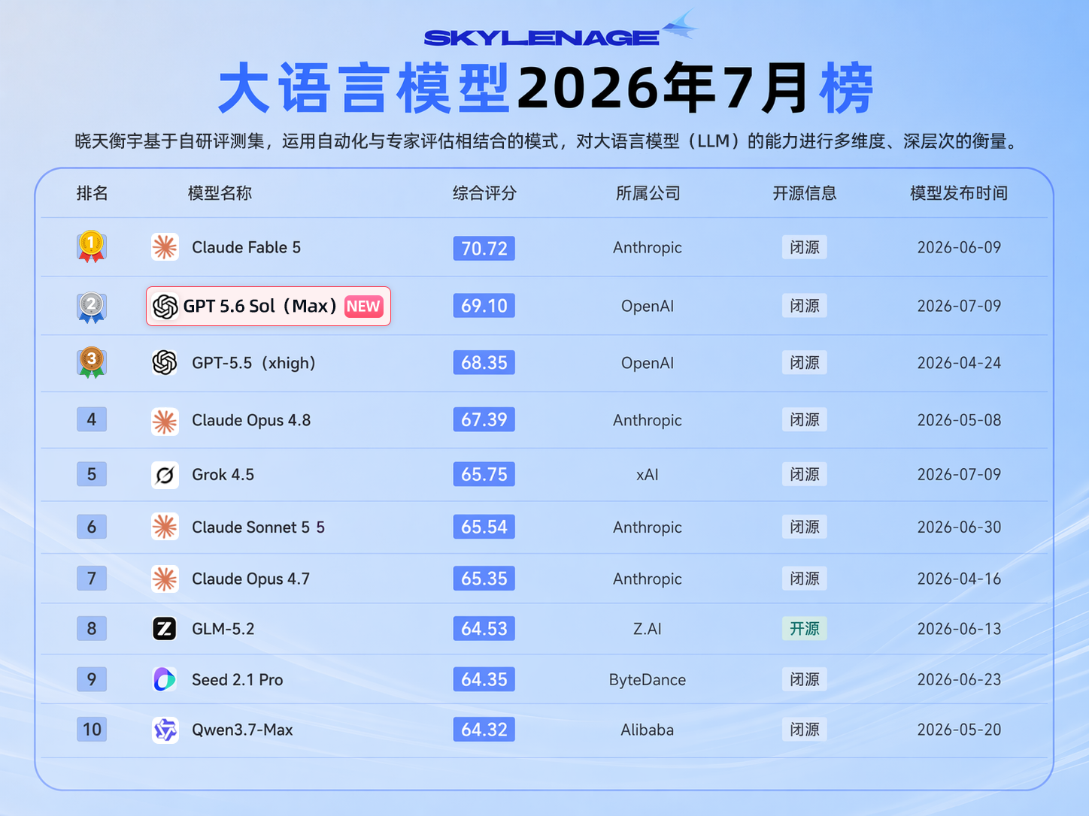Click the Anthropic logo beside Claude Sonnet 5 5
The image size is (1089, 816).
coord(165,527)
